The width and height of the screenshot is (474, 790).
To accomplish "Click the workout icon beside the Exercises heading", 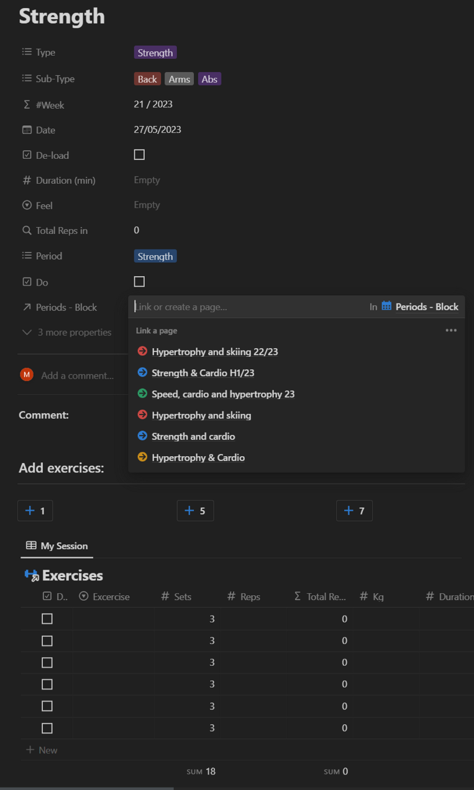I will point(30,575).
